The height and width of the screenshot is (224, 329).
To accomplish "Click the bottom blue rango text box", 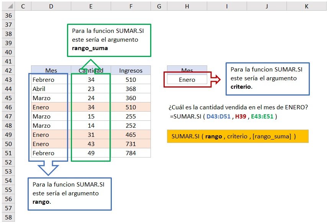I will (69, 194).
